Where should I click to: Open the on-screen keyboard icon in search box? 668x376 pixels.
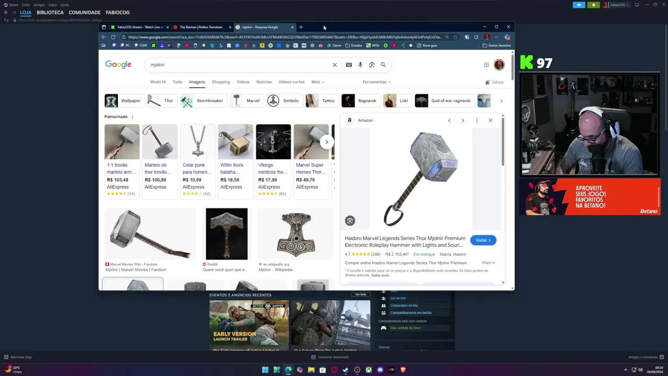pyautogui.click(x=349, y=65)
